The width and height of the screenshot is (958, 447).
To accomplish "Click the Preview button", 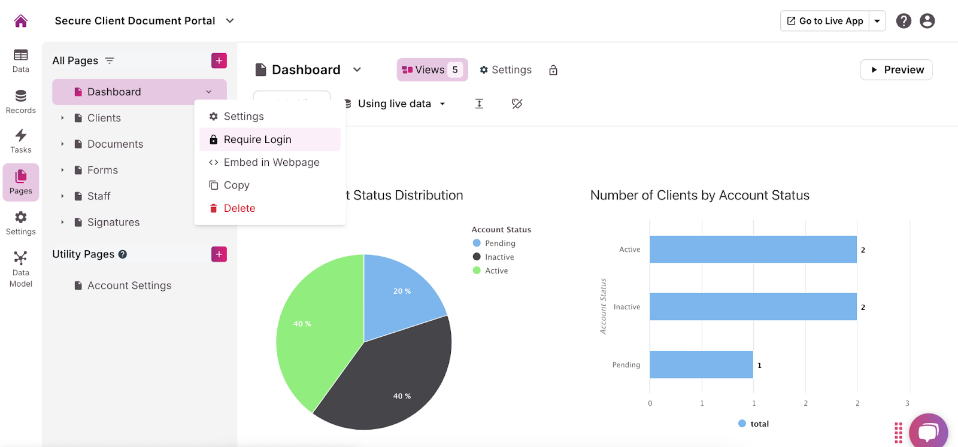I will 896,69.
